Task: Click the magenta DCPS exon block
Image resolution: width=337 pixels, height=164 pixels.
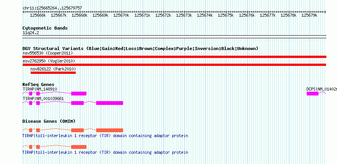Action: point(312,94)
